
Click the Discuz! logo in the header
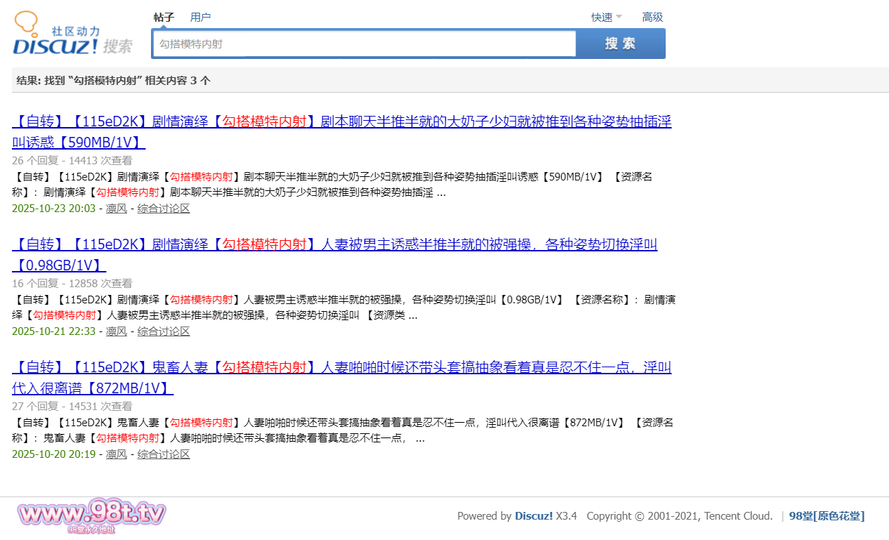click(72, 35)
